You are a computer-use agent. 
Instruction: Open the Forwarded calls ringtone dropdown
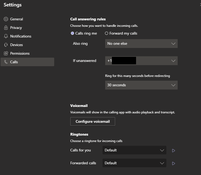coord(134,163)
